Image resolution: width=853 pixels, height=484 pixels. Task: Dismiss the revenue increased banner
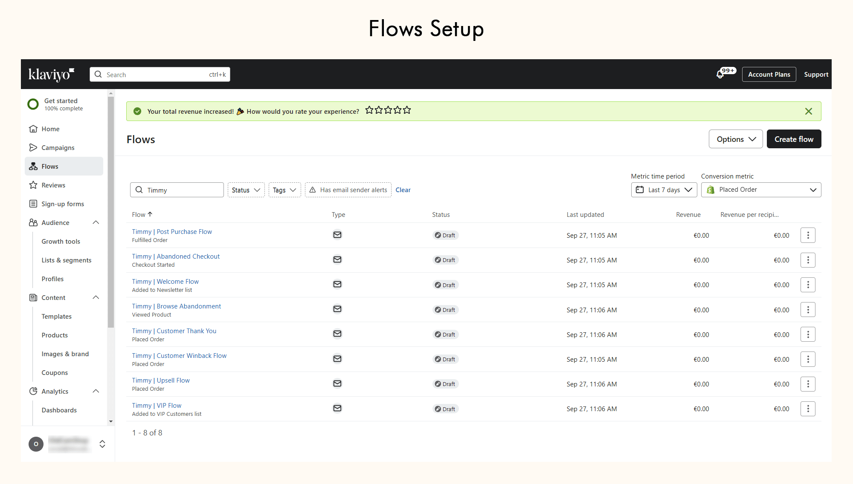(x=808, y=111)
